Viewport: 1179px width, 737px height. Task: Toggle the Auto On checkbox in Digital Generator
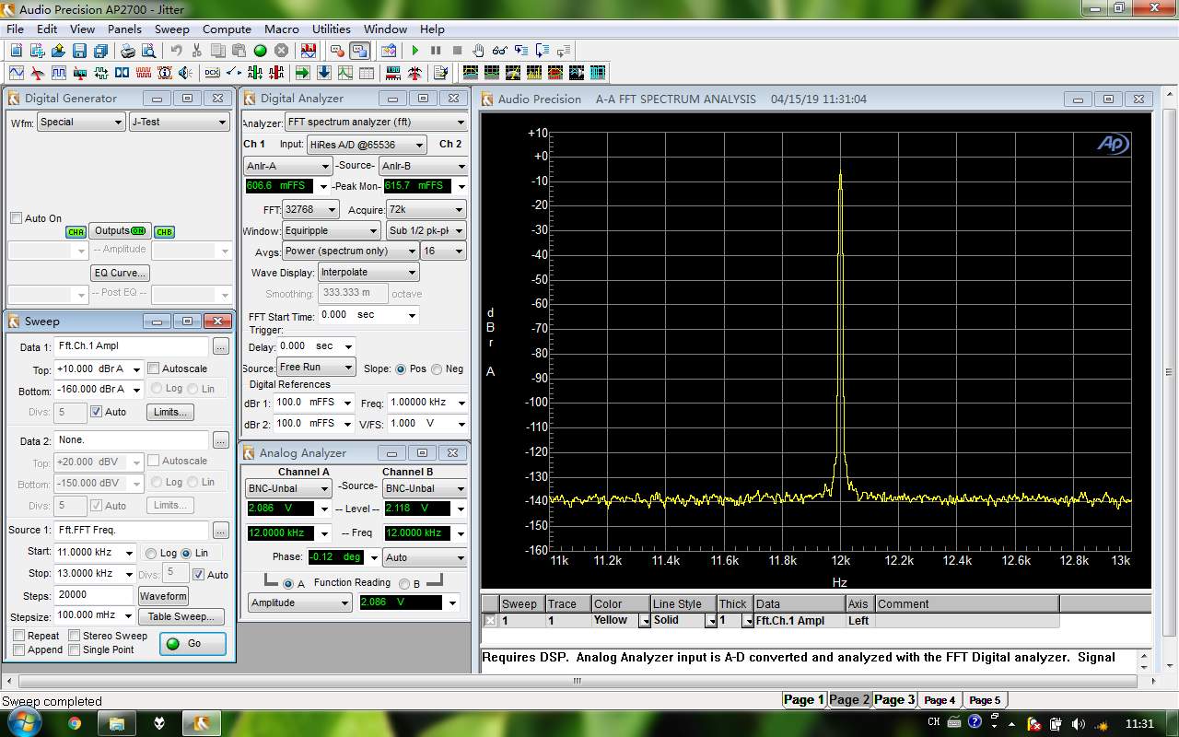16,218
